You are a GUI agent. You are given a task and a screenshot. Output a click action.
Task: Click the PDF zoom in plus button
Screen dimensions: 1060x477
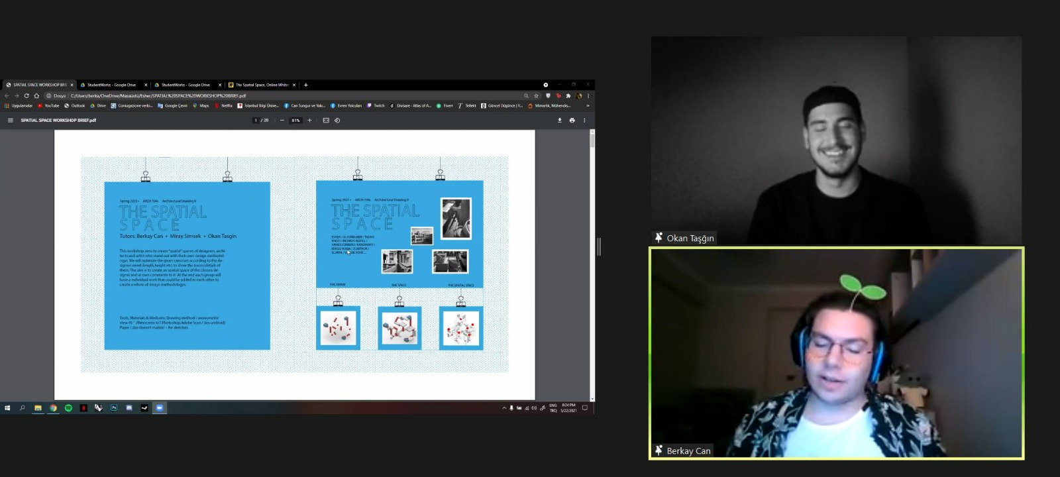(309, 121)
